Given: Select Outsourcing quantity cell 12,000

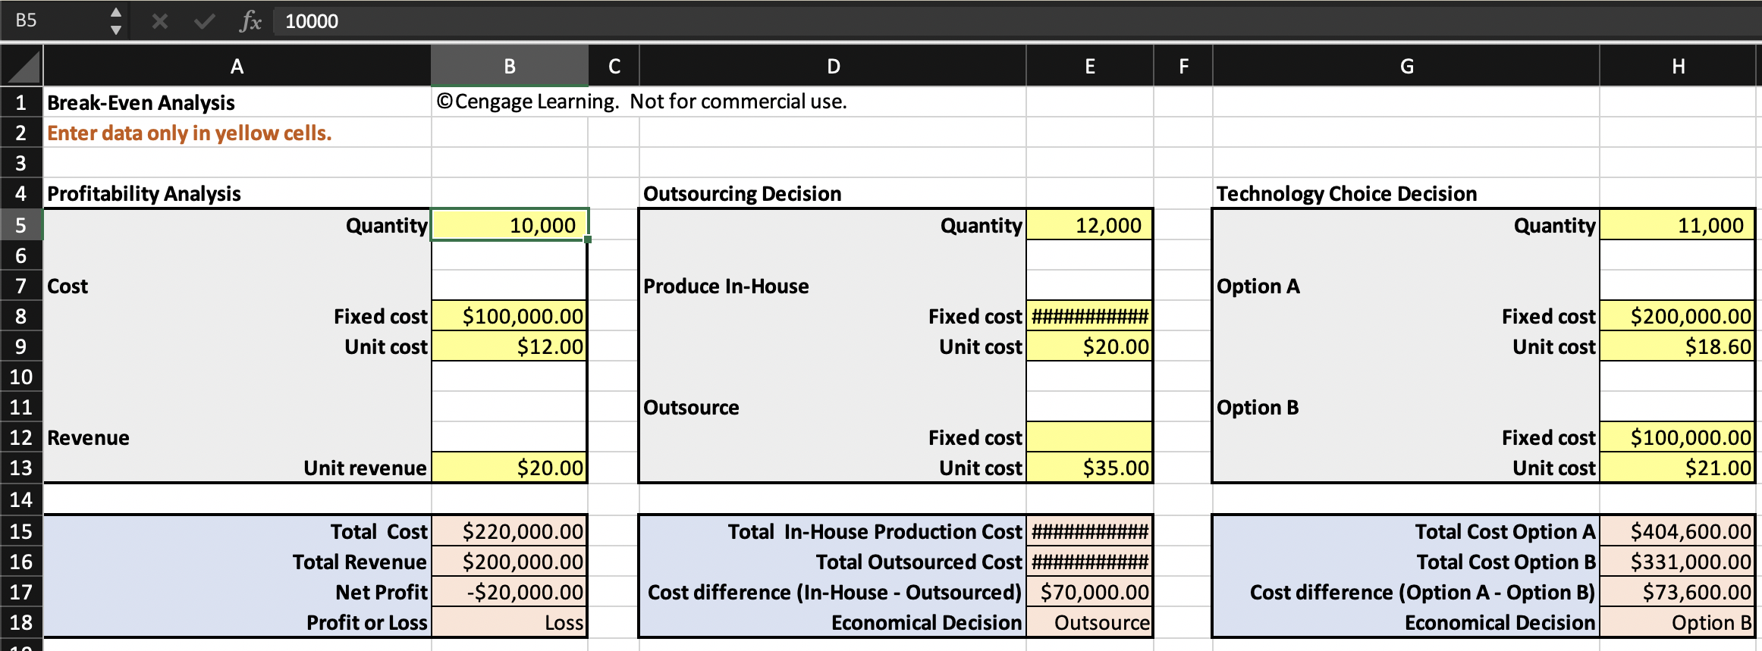Looking at the screenshot, I should [1090, 225].
